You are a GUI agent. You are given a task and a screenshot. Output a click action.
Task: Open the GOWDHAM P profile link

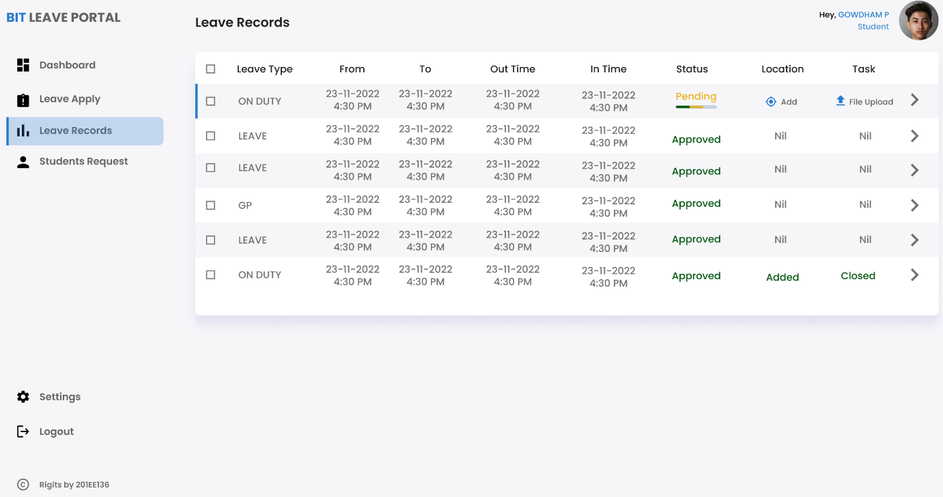click(x=863, y=14)
